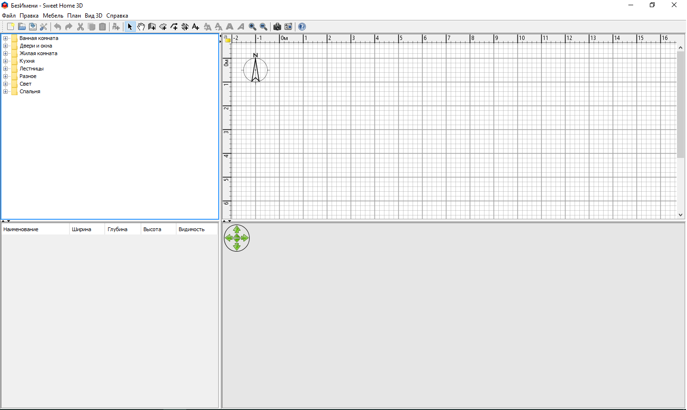Sort furniture by Видимость column
687x410 pixels.
coord(197,229)
